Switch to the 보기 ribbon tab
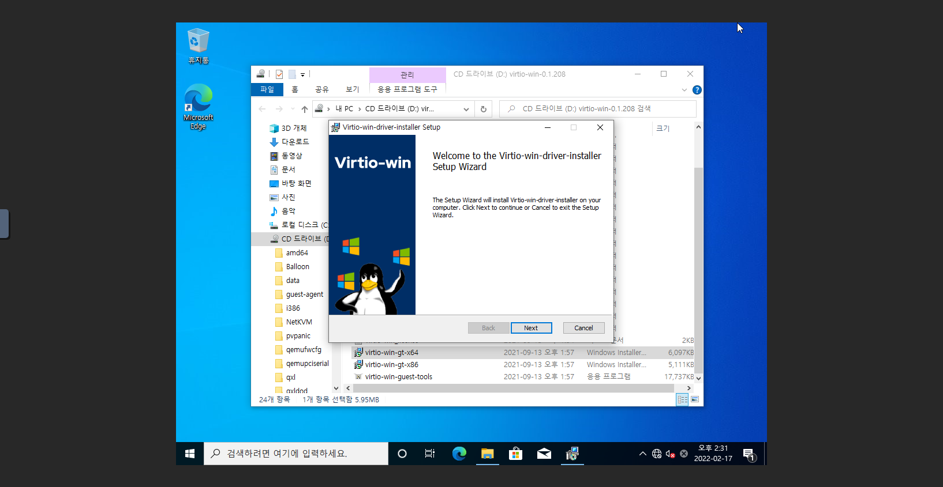943x487 pixels. tap(352, 89)
